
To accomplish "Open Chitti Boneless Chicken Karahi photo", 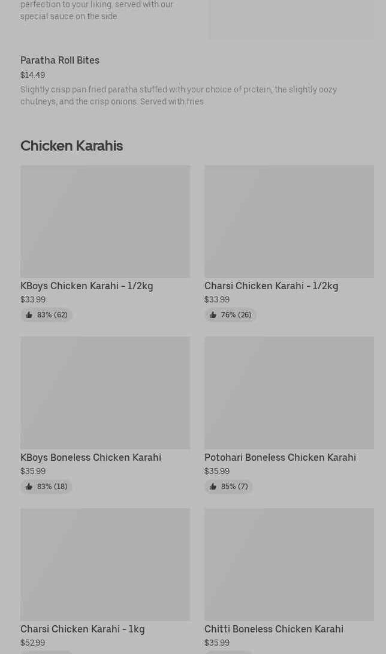I will [x=289, y=565].
